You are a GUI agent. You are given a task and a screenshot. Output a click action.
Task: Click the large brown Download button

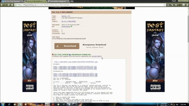(67, 46)
